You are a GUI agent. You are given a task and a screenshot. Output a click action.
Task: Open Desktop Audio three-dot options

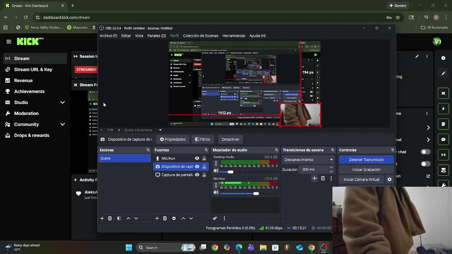coord(216,164)
